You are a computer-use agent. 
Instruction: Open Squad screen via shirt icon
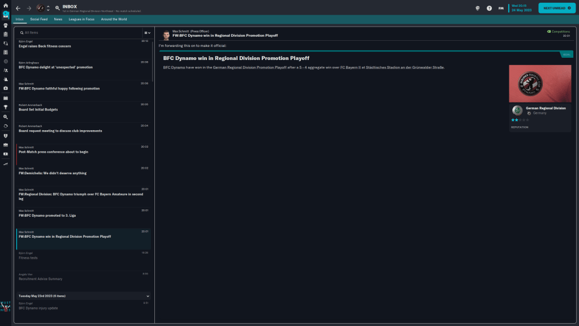[x=6, y=24]
